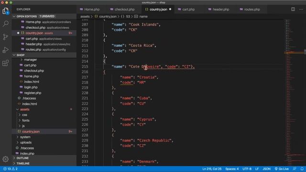Click the errors and warnings status indicator
The height and width of the screenshot is (172, 306).
(x=11, y=169)
